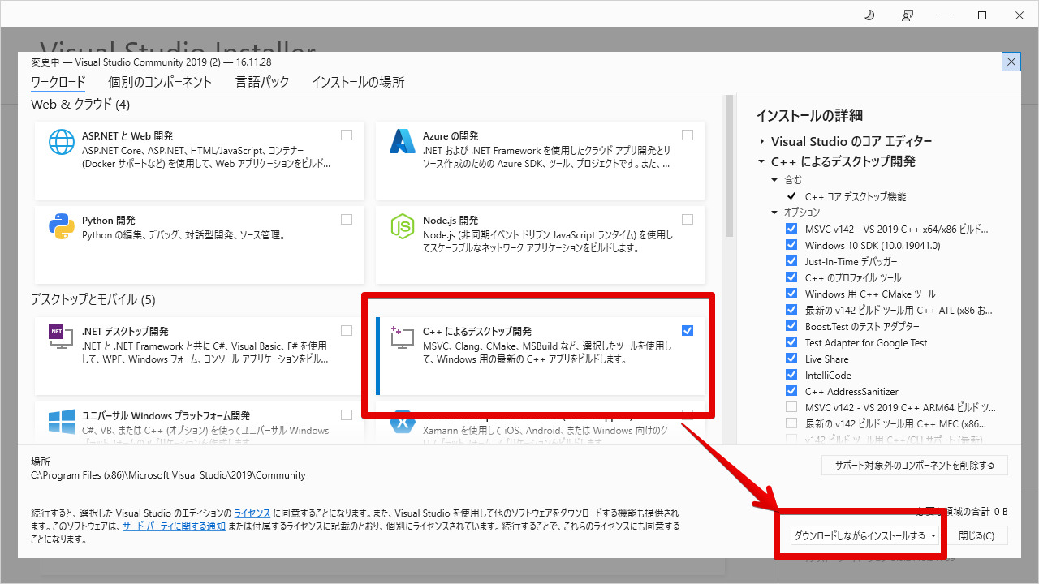The image size is (1039, 584).
Task: Click the Node.js hexagon icon
Action: tap(403, 226)
